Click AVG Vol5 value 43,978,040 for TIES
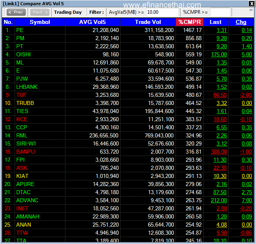The height and width of the screenshot is (244, 256). [106, 111]
